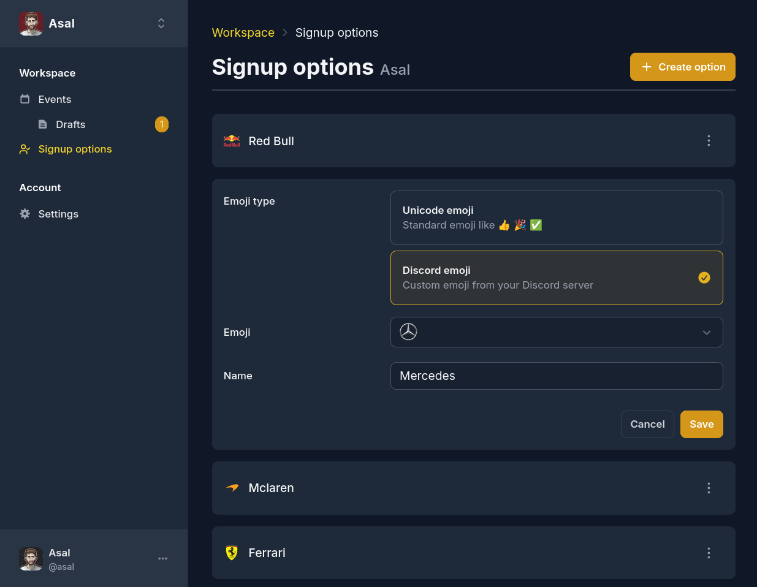Click the Workspace breadcrumb link
Screen dimensions: 757x587
243,32
